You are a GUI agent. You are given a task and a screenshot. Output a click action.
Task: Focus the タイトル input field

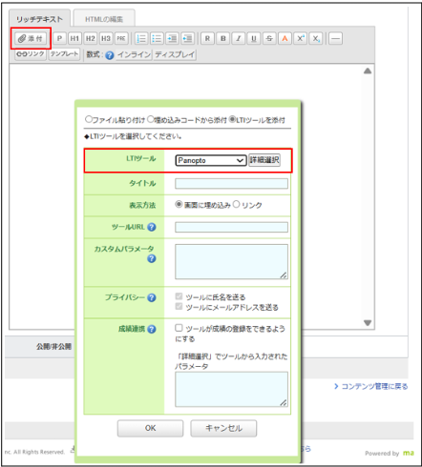click(231, 184)
